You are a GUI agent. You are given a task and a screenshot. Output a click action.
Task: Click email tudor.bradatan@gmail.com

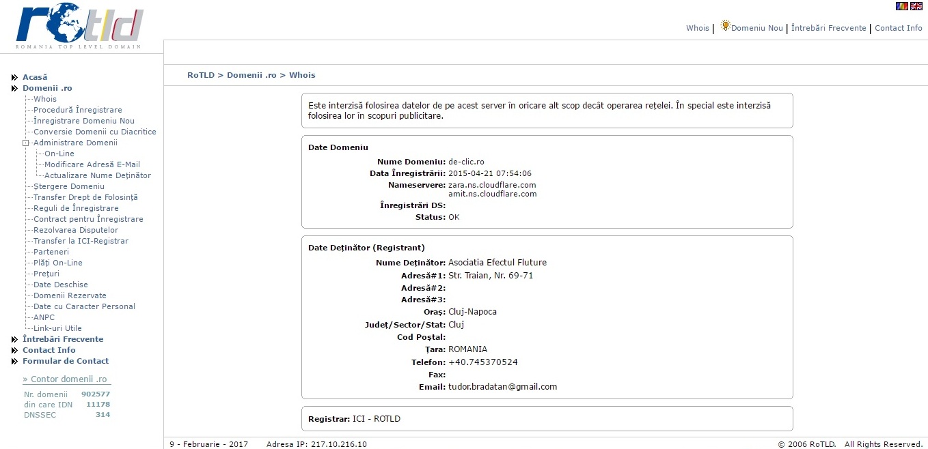[503, 388]
